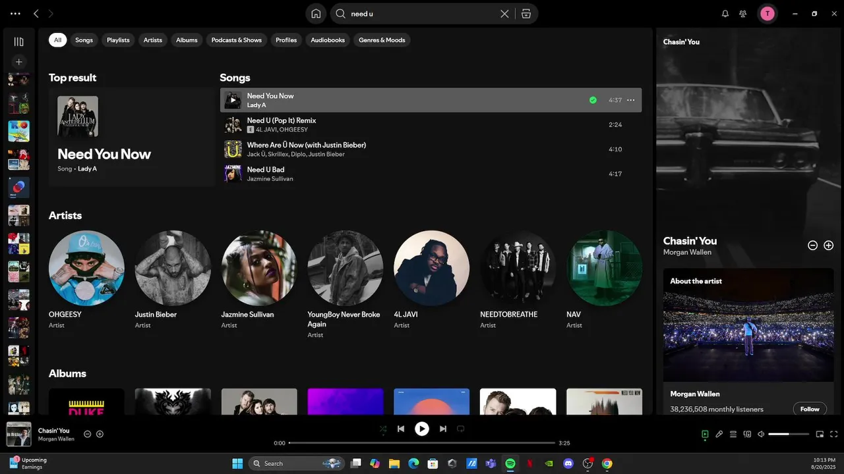Select the All filter chip
844x474 pixels.
(x=57, y=40)
